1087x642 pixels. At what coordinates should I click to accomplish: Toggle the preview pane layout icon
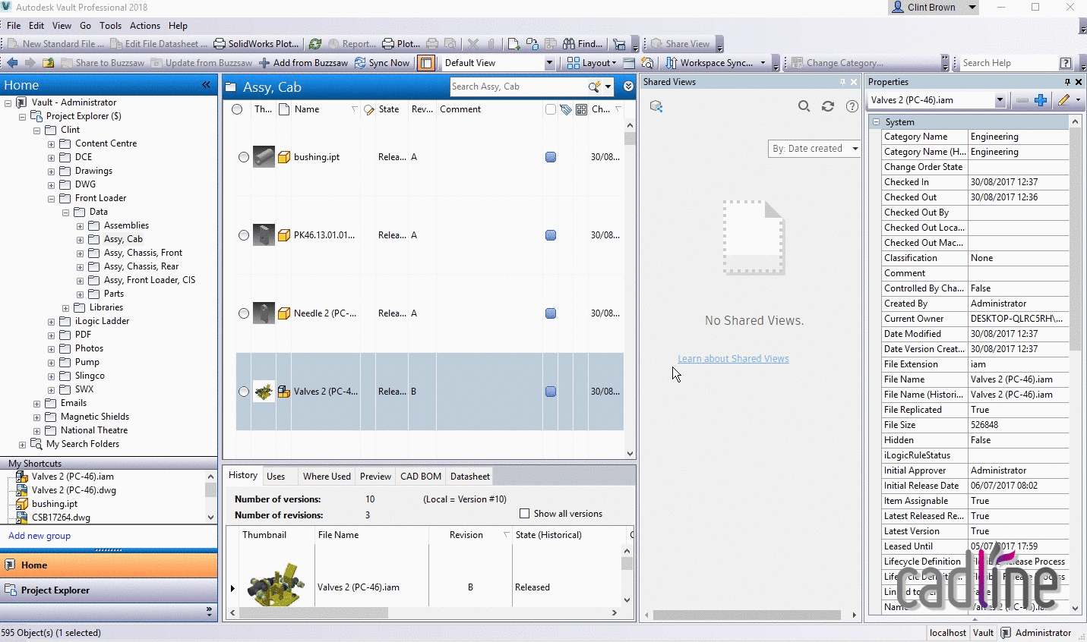[427, 63]
